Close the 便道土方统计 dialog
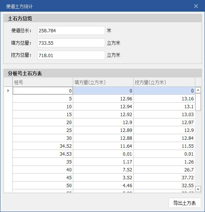The height and width of the screenshot is (212, 205). (x=196, y=6)
